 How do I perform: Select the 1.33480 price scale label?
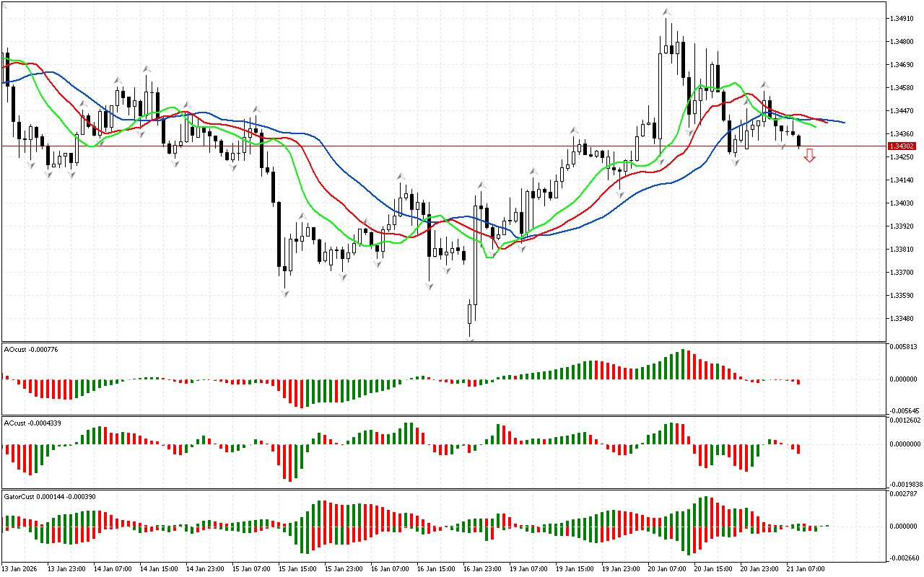[x=904, y=319]
